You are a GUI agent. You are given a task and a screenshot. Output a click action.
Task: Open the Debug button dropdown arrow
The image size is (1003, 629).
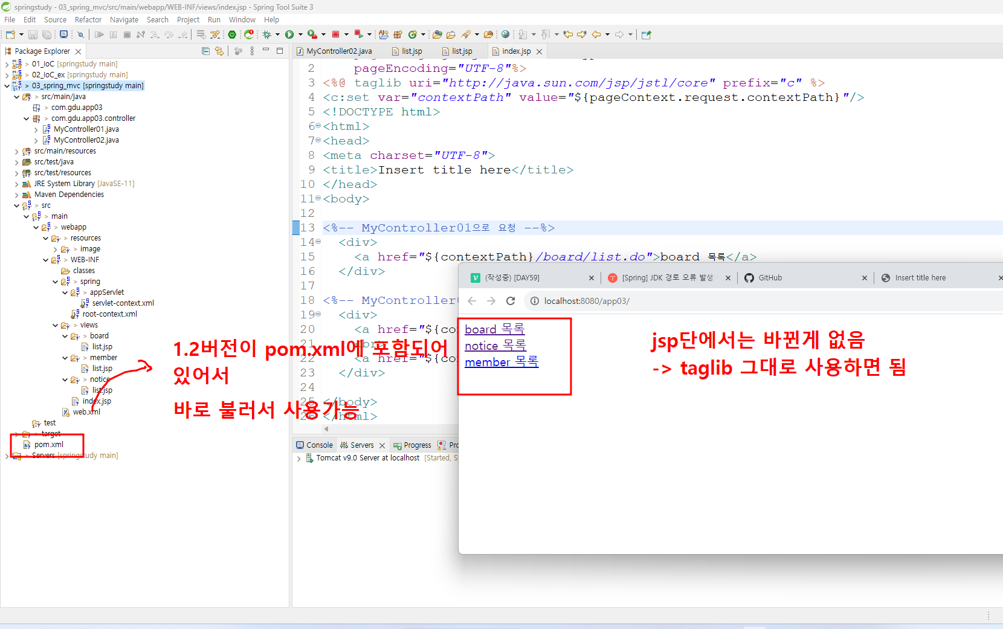277,34
